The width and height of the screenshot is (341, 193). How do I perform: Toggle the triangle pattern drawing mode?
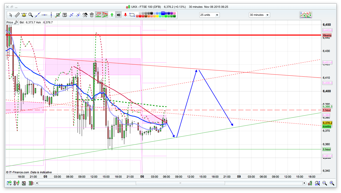105,15
